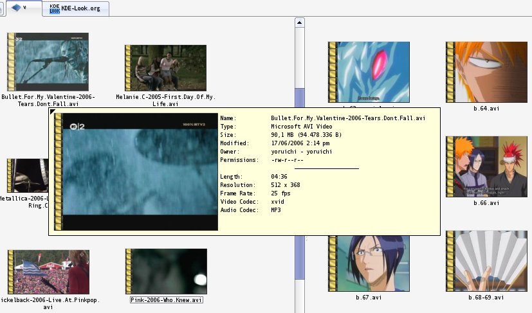The width and height of the screenshot is (532, 313).
Task: Select the Pink-2006-Who.Knew.avi filename label
Action: point(167,300)
